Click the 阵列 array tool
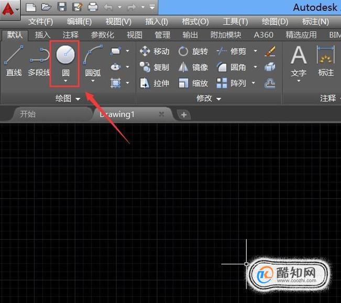The image size is (341, 303). pyautogui.click(x=231, y=83)
